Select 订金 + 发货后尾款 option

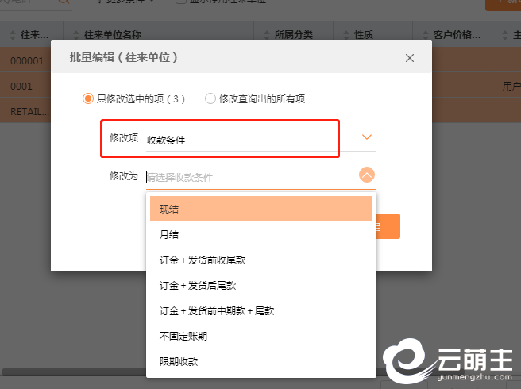260,285
